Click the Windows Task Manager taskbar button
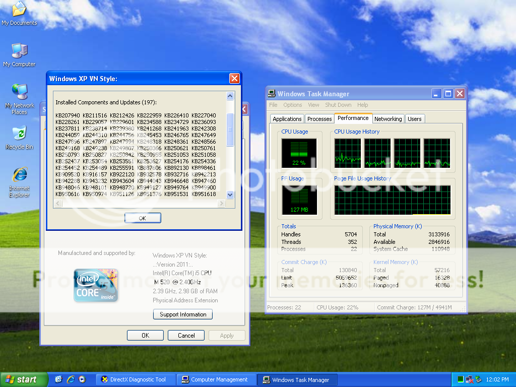516x387 pixels. (x=297, y=379)
